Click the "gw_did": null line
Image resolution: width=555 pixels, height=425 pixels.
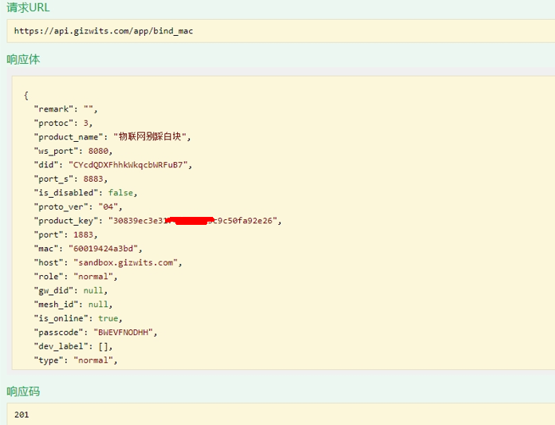click(70, 290)
